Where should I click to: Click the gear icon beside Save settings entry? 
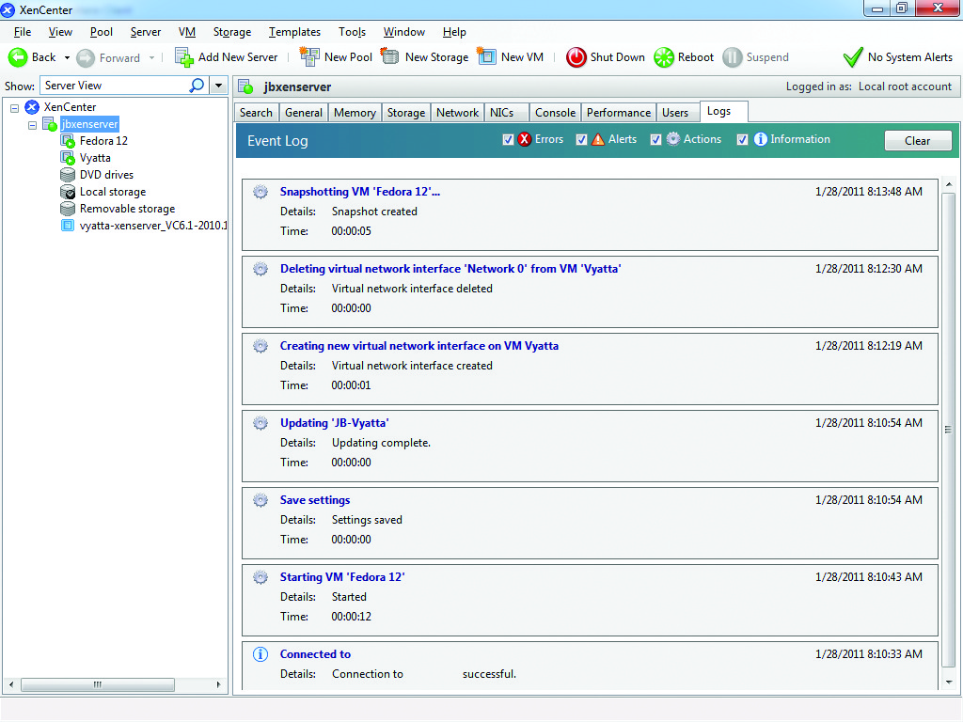[260, 500]
